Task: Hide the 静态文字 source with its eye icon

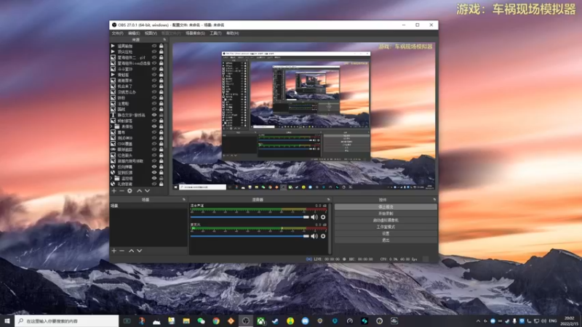Action: (x=154, y=115)
